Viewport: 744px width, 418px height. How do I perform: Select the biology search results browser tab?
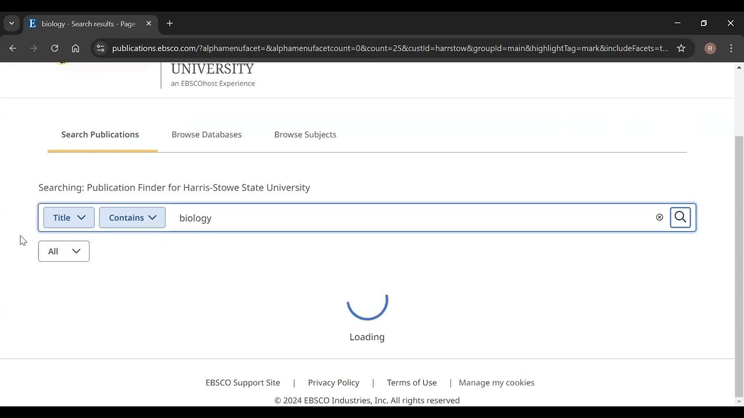[90, 24]
